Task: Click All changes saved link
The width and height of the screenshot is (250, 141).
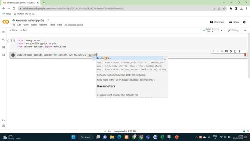Action: (x=74, y=25)
